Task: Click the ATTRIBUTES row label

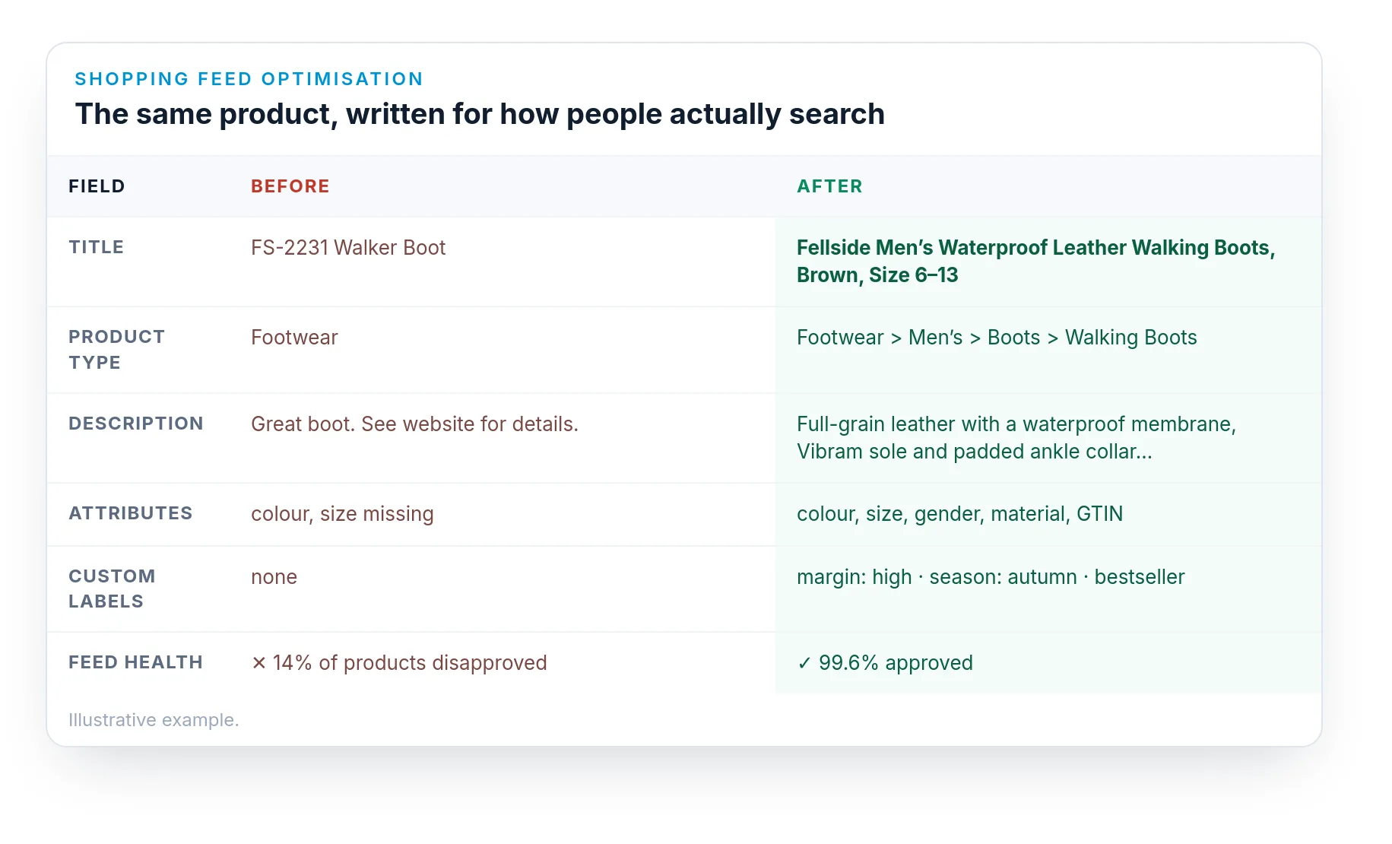Action: coord(130,513)
